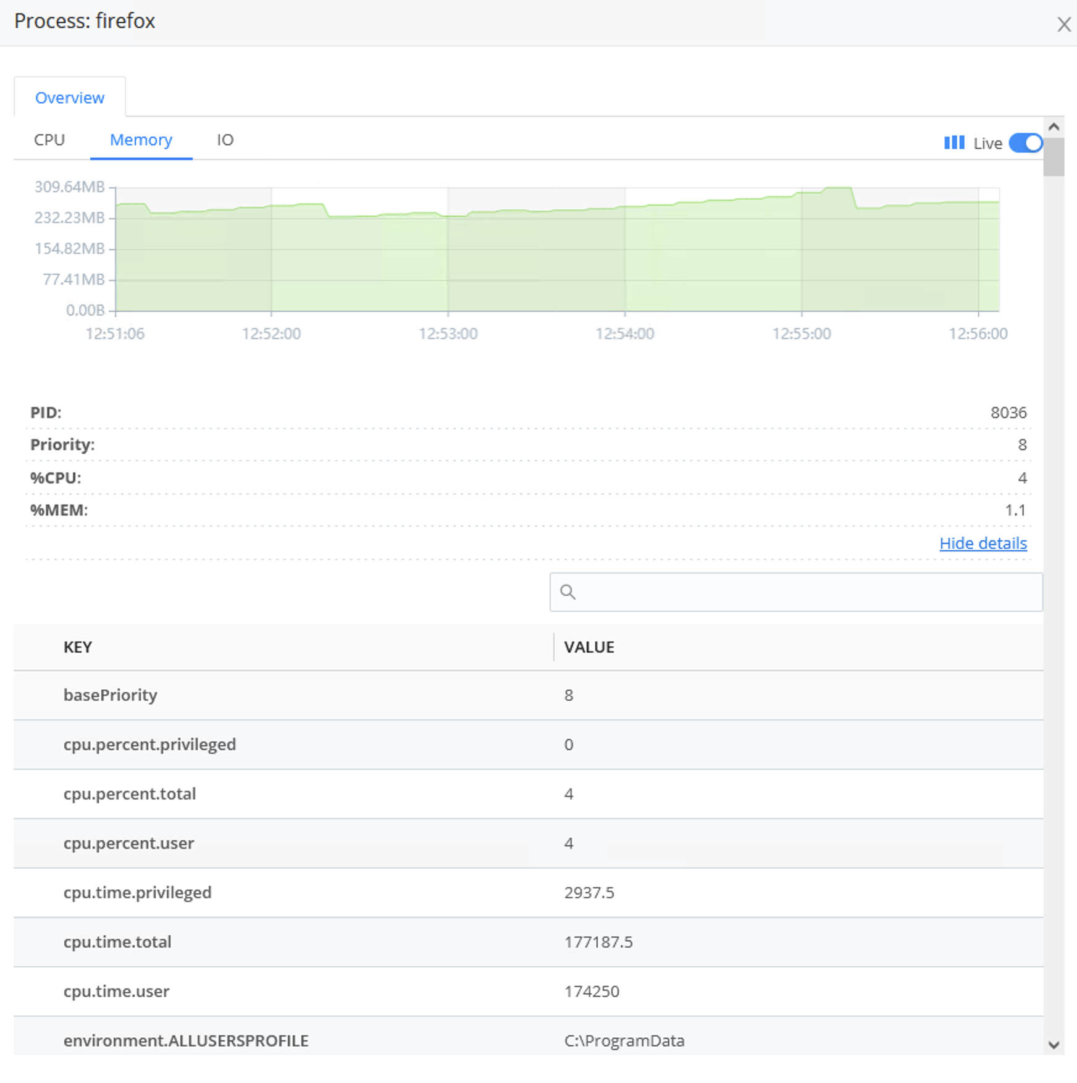Open the IO chart tab
The height and width of the screenshot is (1083, 1077).
tap(225, 140)
